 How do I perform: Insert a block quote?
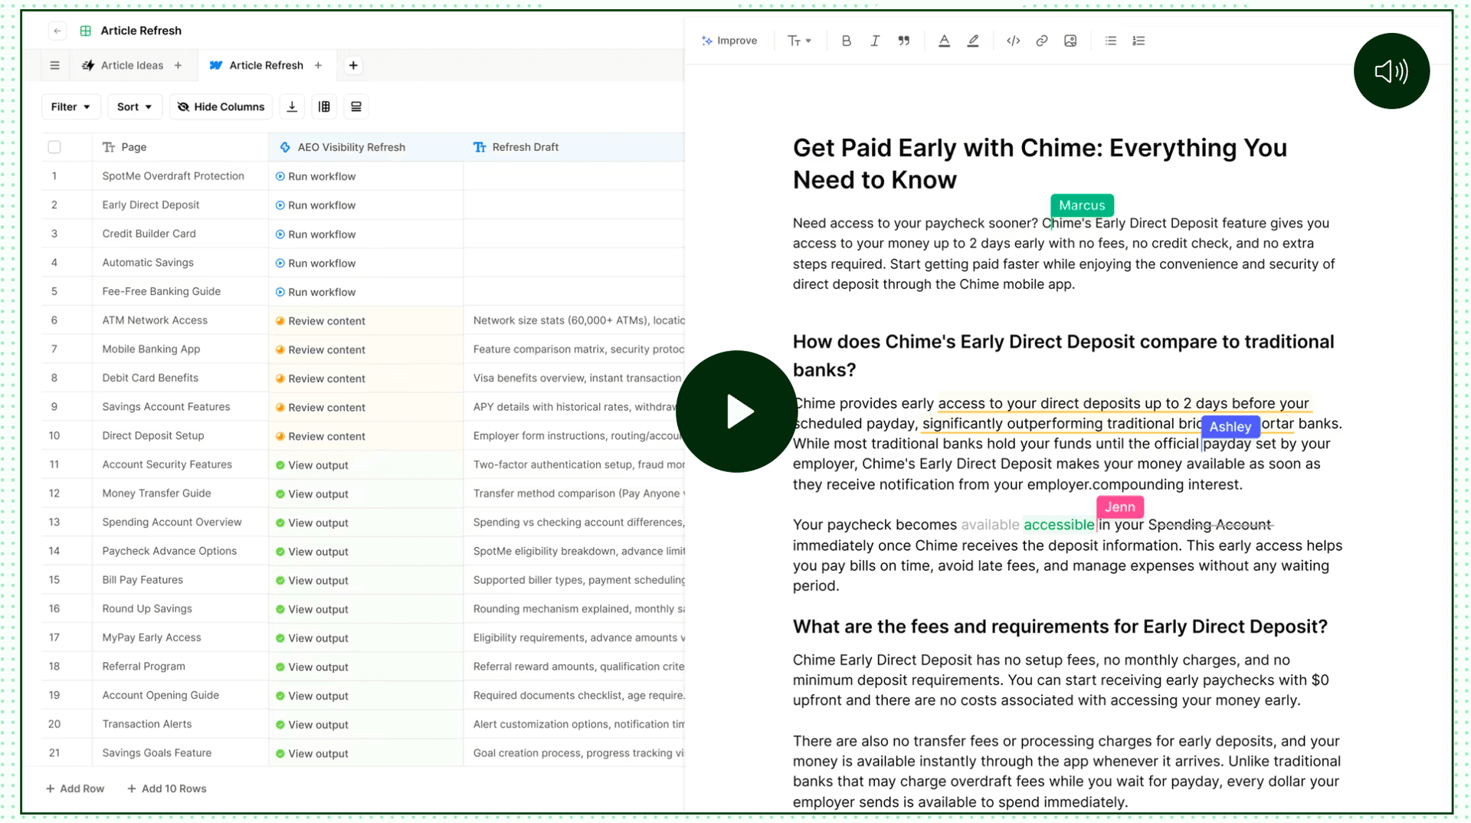tap(904, 41)
